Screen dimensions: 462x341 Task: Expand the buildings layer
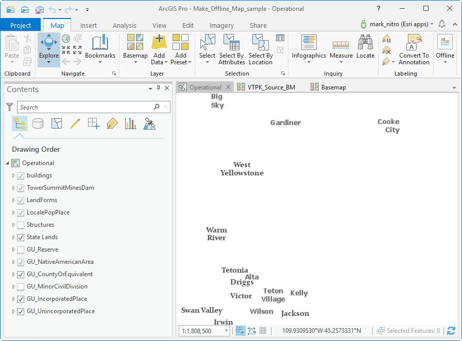[13, 175]
